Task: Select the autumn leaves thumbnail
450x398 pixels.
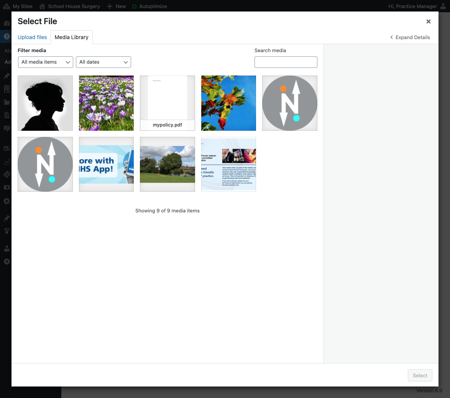Action: click(x=228, y=103)
